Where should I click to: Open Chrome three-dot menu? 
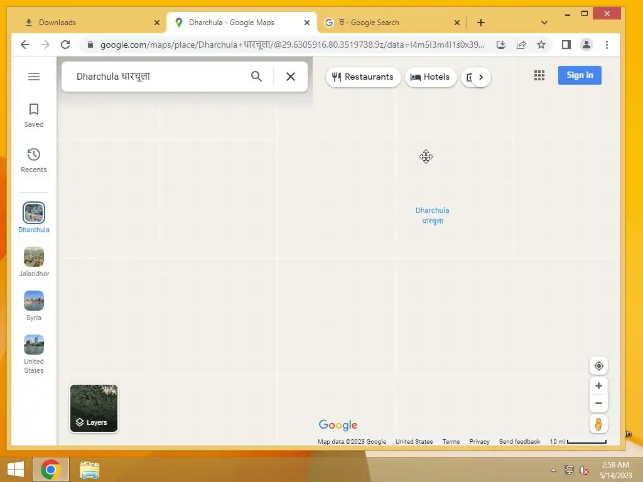[607, 45]
